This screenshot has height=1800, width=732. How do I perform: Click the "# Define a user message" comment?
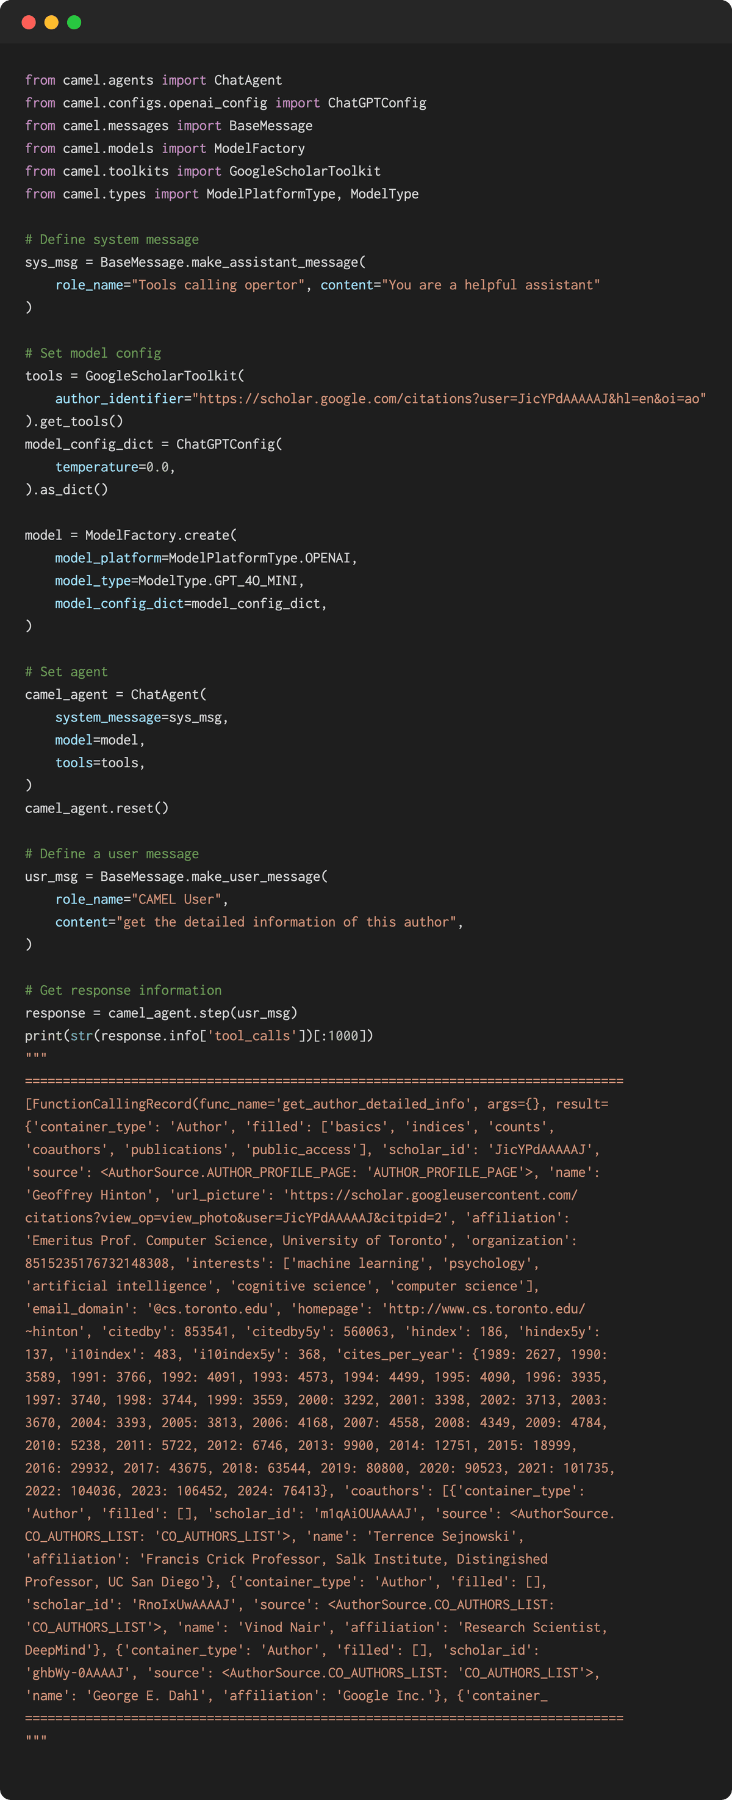coord(112,854)
